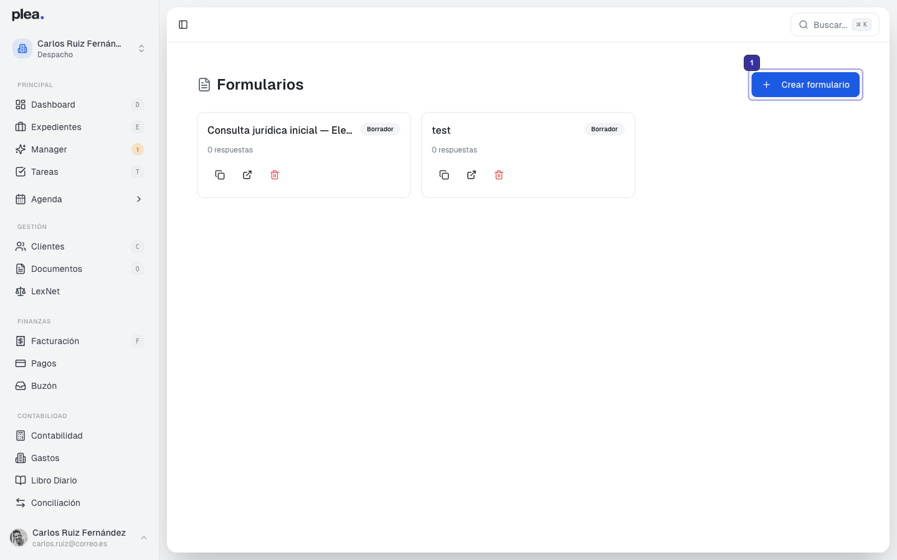Open LexNet scales icon
The width and height of the screenshot is (897, 560).
[21, 291]
